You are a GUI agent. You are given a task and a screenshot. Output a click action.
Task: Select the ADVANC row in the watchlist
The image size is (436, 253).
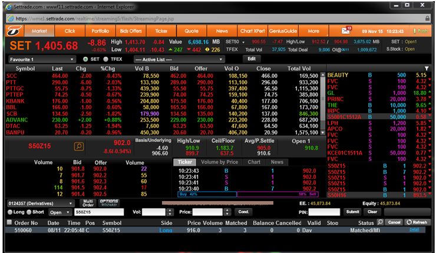[x=163, y=120]
